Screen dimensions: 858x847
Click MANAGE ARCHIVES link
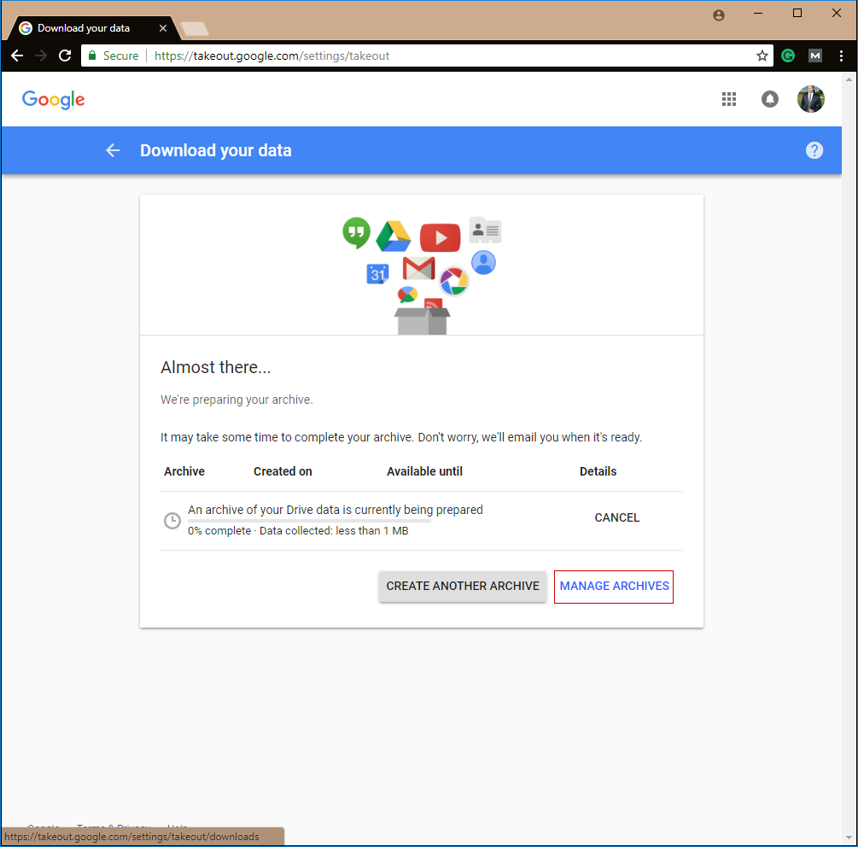[x=614, y=586]
